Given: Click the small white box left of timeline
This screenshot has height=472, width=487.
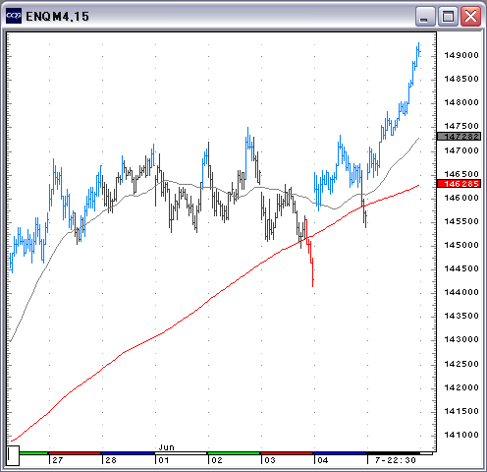Looking at the screenshot, I should coord(13,455).
